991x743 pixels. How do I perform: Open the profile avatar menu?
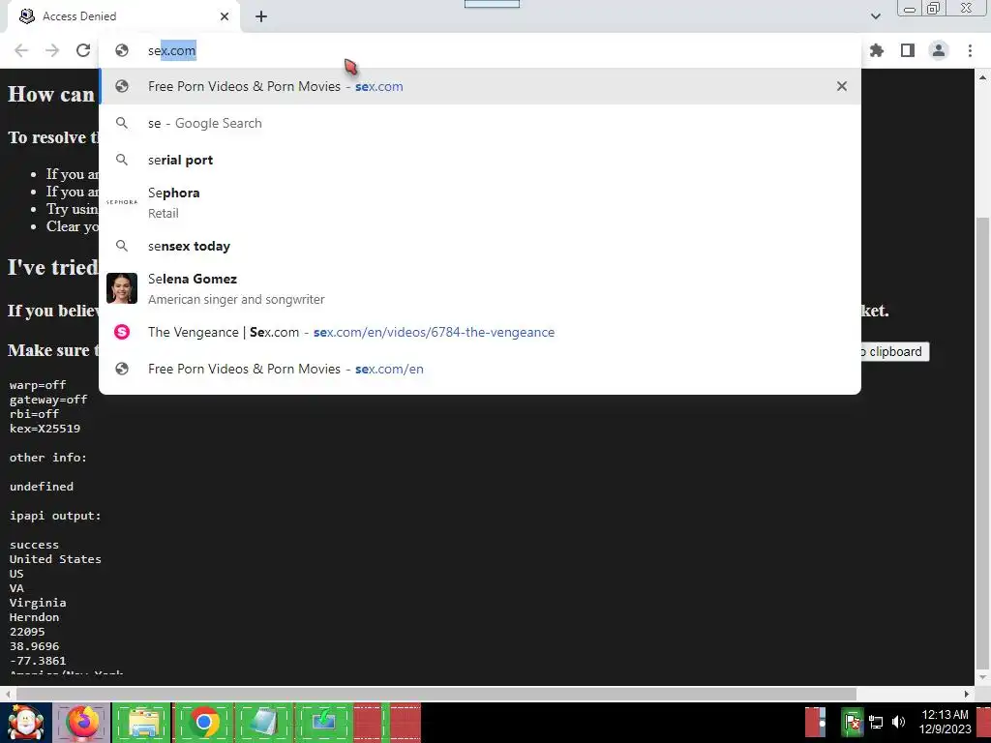tap(939, 50)
